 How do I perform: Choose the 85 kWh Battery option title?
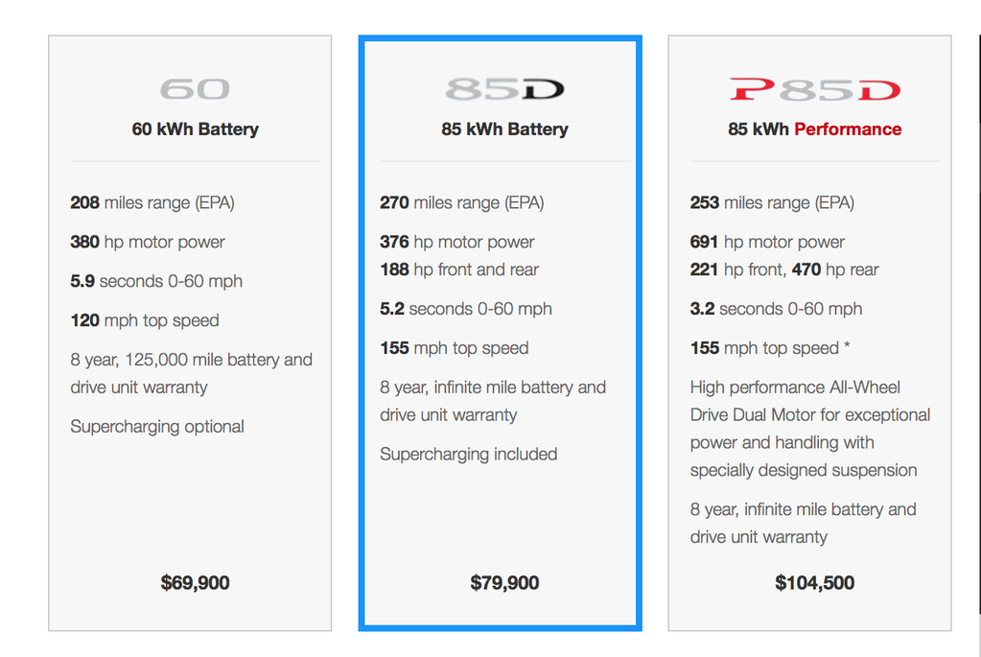pos(504,129)
